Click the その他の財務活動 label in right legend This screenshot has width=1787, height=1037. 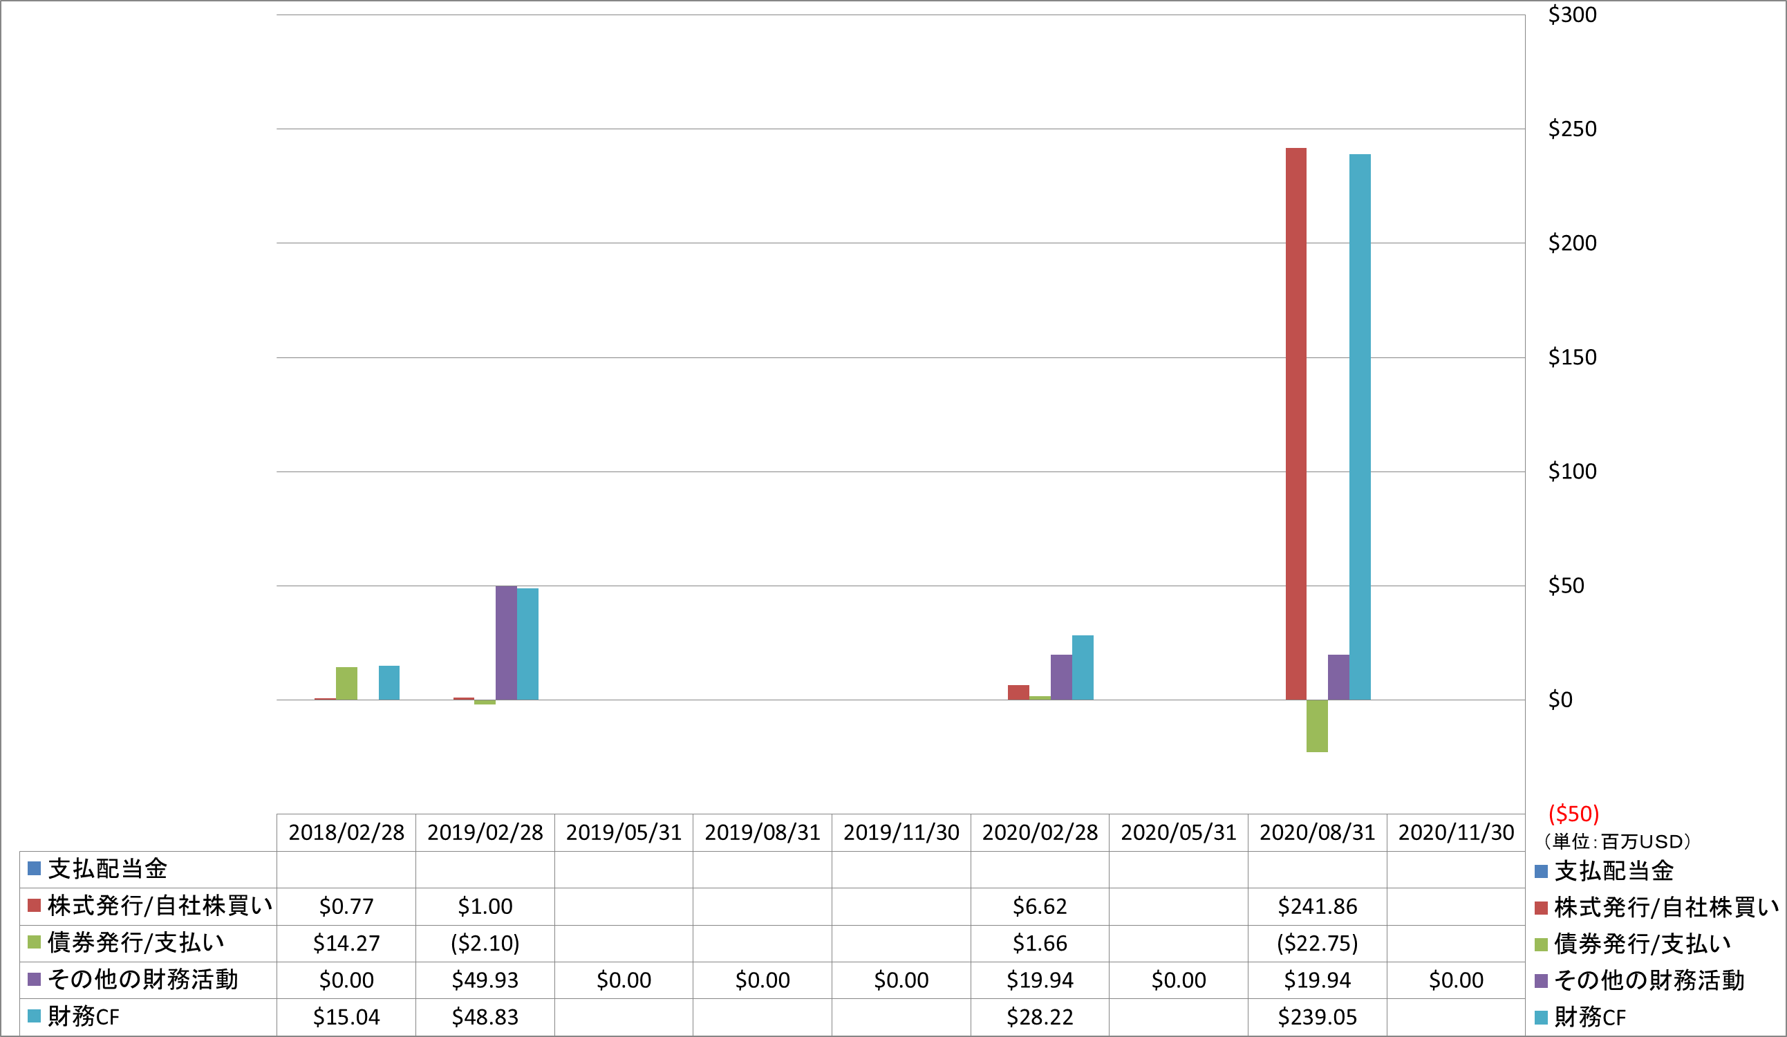[1649, 981]
